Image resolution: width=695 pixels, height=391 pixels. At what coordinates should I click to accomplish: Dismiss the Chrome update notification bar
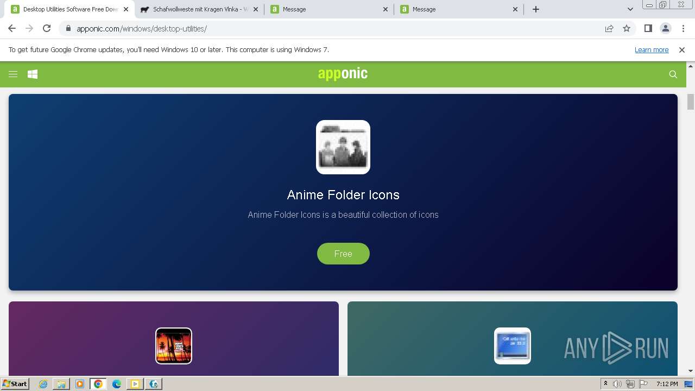click(682, 49)
